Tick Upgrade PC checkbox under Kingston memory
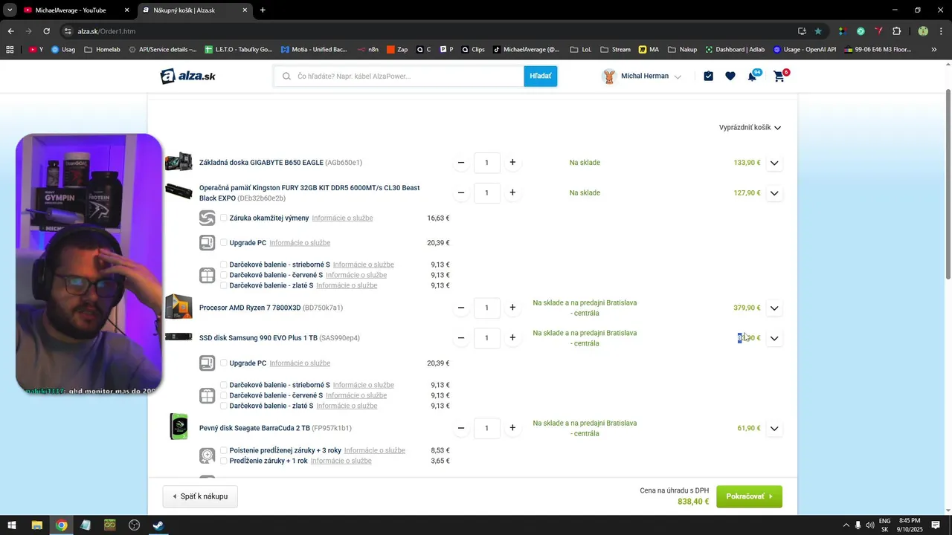The width and height of the screenshot is (952, 535). click(224, 242)
